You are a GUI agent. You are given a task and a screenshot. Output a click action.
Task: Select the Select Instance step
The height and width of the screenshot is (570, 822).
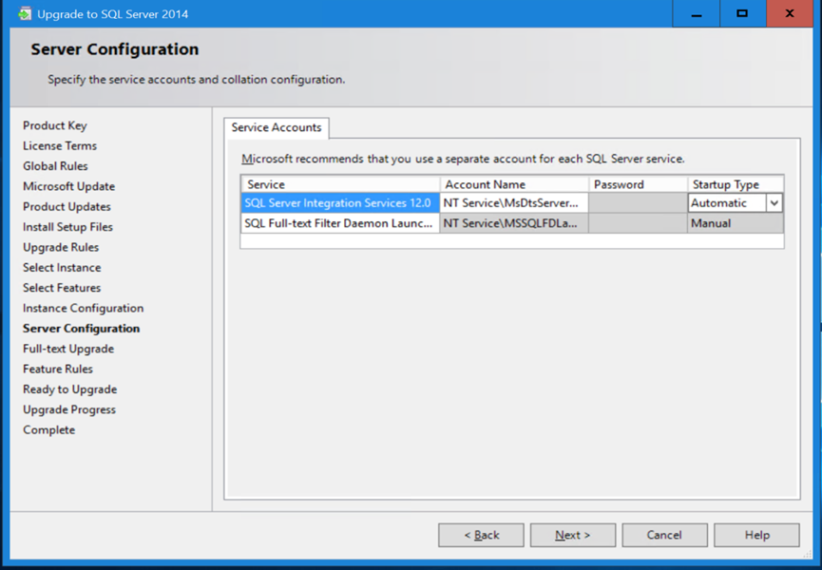click(x=62, y=268)
